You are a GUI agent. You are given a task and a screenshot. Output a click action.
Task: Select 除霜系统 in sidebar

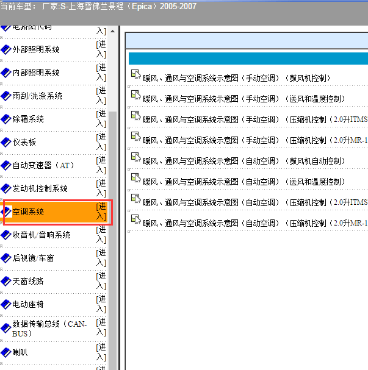click(x=28, y=119)
